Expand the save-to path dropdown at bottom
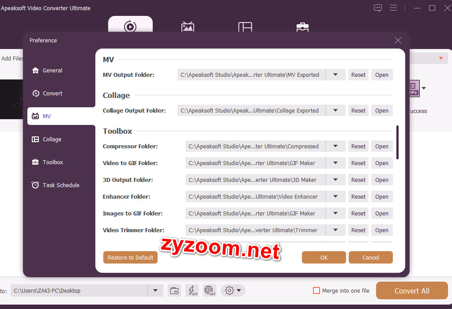 tap(155, 290)
